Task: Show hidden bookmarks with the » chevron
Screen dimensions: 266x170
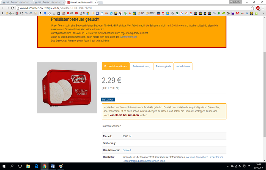Action: [263, 13]
